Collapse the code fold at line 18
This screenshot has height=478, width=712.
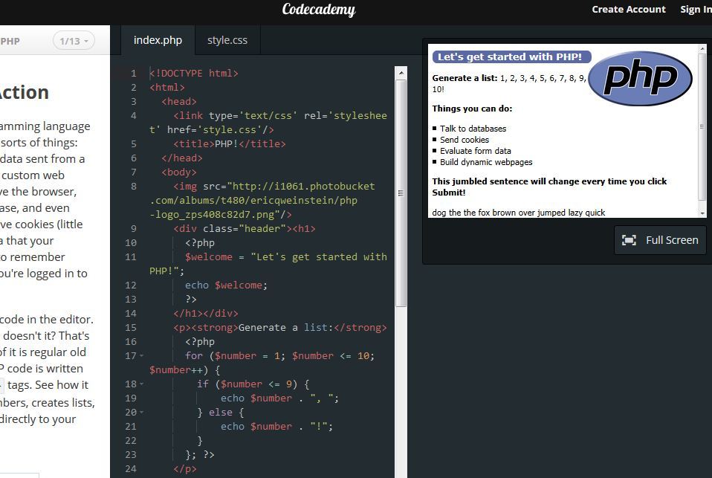(x=142, y=384)
